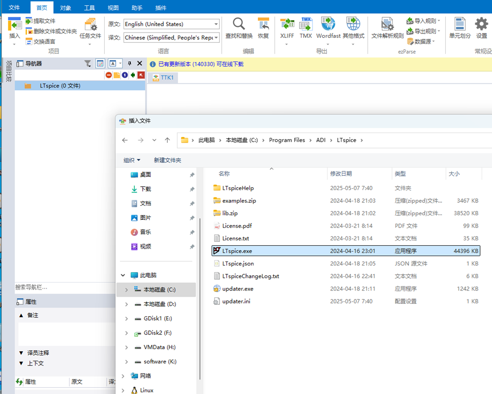Switch to the 助手 ribbon tab
Viewport: 492px width, 394px height.
pyautogui.click(x=137, y=7)
